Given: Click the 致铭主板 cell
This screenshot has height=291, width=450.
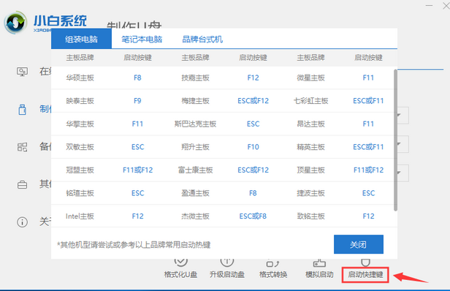Looking at the screenshot, I should coord(310,216).
